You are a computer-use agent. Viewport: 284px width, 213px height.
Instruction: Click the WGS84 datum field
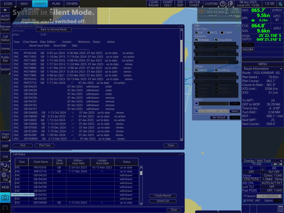tap(248, 50)
